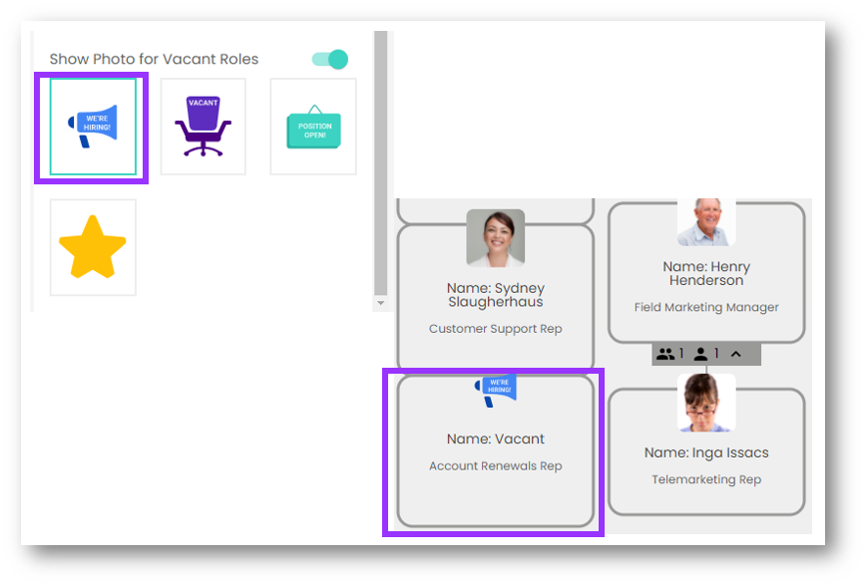The width and height of the screenshot is (867, 587).
Task: Collapse Henry Henderson's reports with the chevron
Action: [736, 354]
